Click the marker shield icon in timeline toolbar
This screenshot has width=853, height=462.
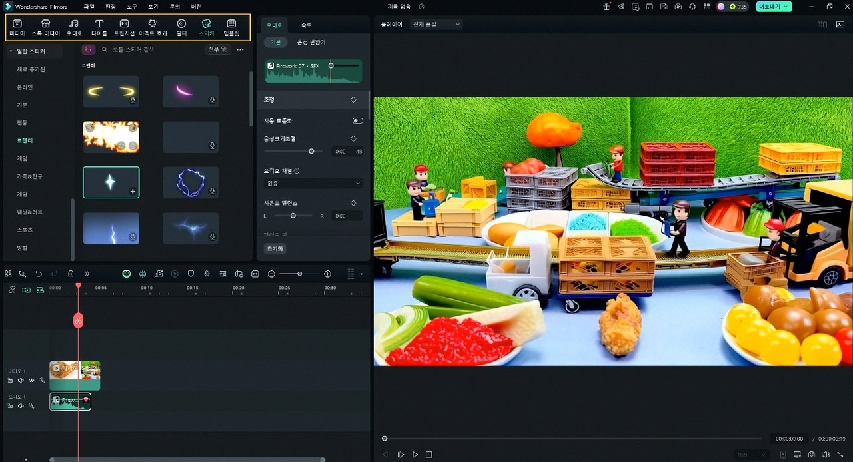coord(191,274)
